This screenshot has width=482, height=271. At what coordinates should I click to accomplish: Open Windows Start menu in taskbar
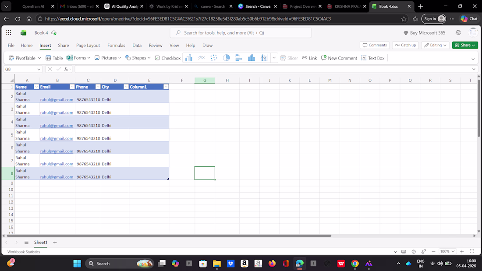(x=77, y=263)
